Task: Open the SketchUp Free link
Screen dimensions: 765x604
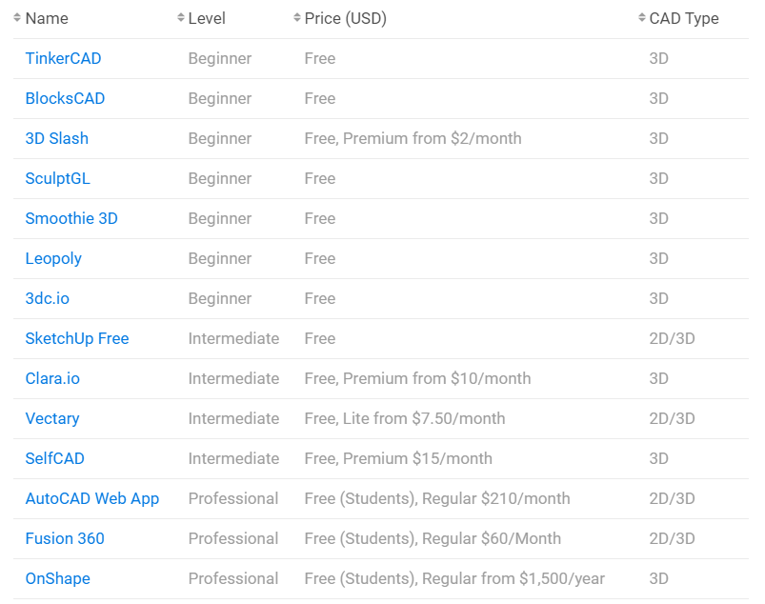Action: click(77, 338)
